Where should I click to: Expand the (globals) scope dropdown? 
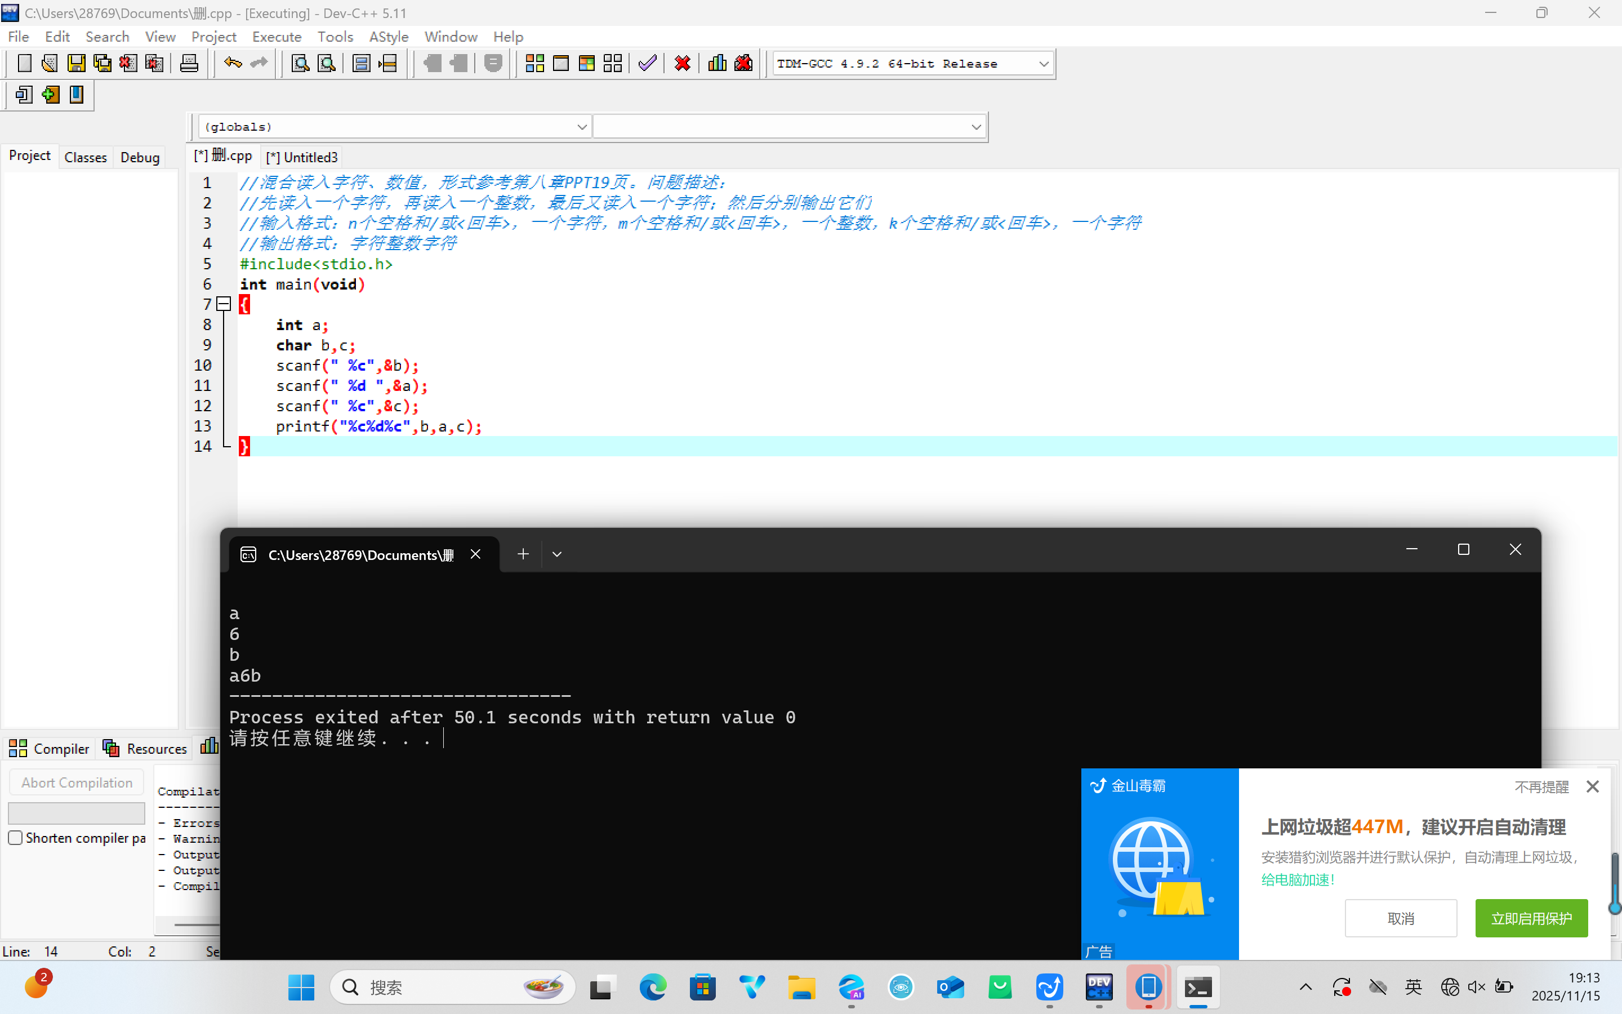[x=581, y=127]
